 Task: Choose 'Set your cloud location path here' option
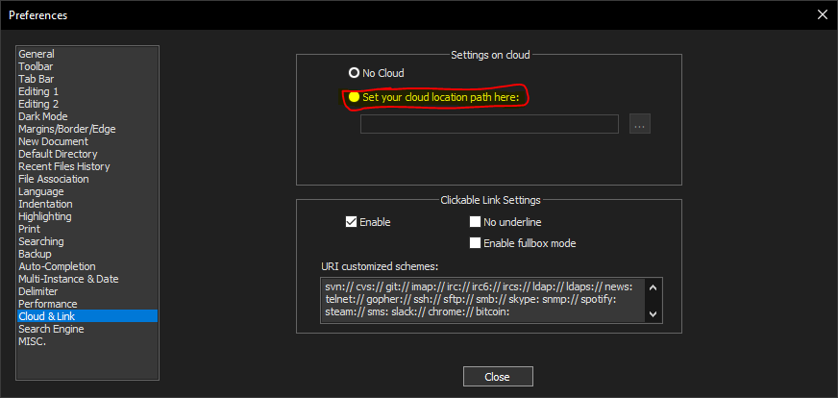(x=354, y=97)
